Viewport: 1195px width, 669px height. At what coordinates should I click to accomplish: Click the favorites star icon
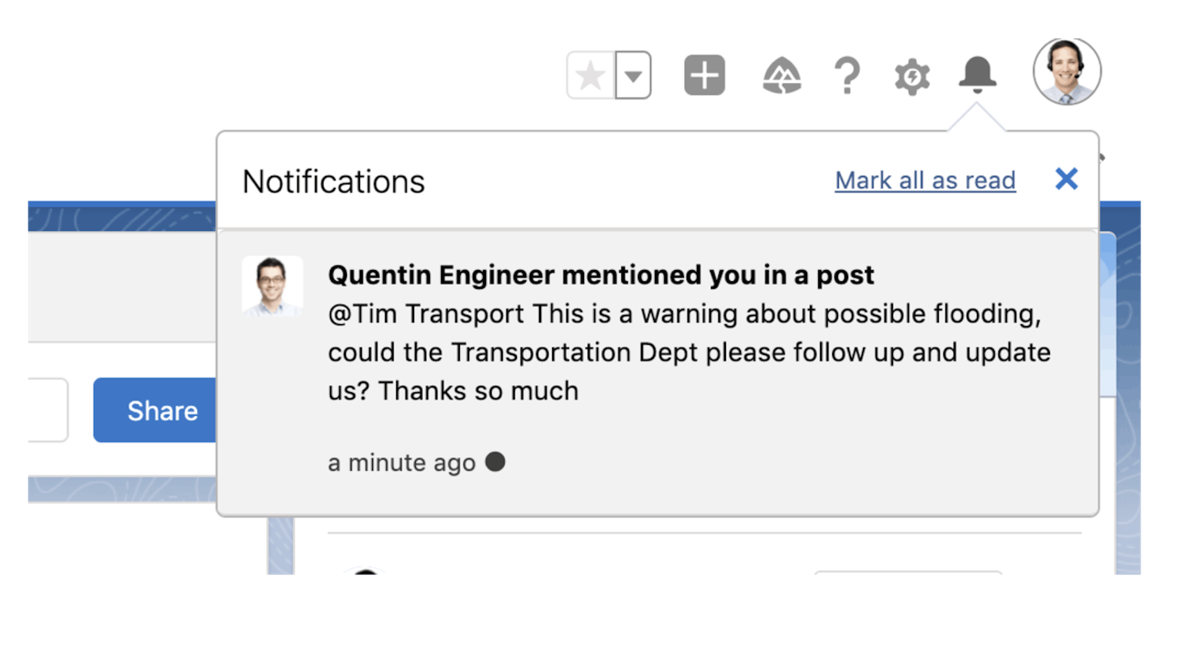pyautogui.click(x=591, y=76)
